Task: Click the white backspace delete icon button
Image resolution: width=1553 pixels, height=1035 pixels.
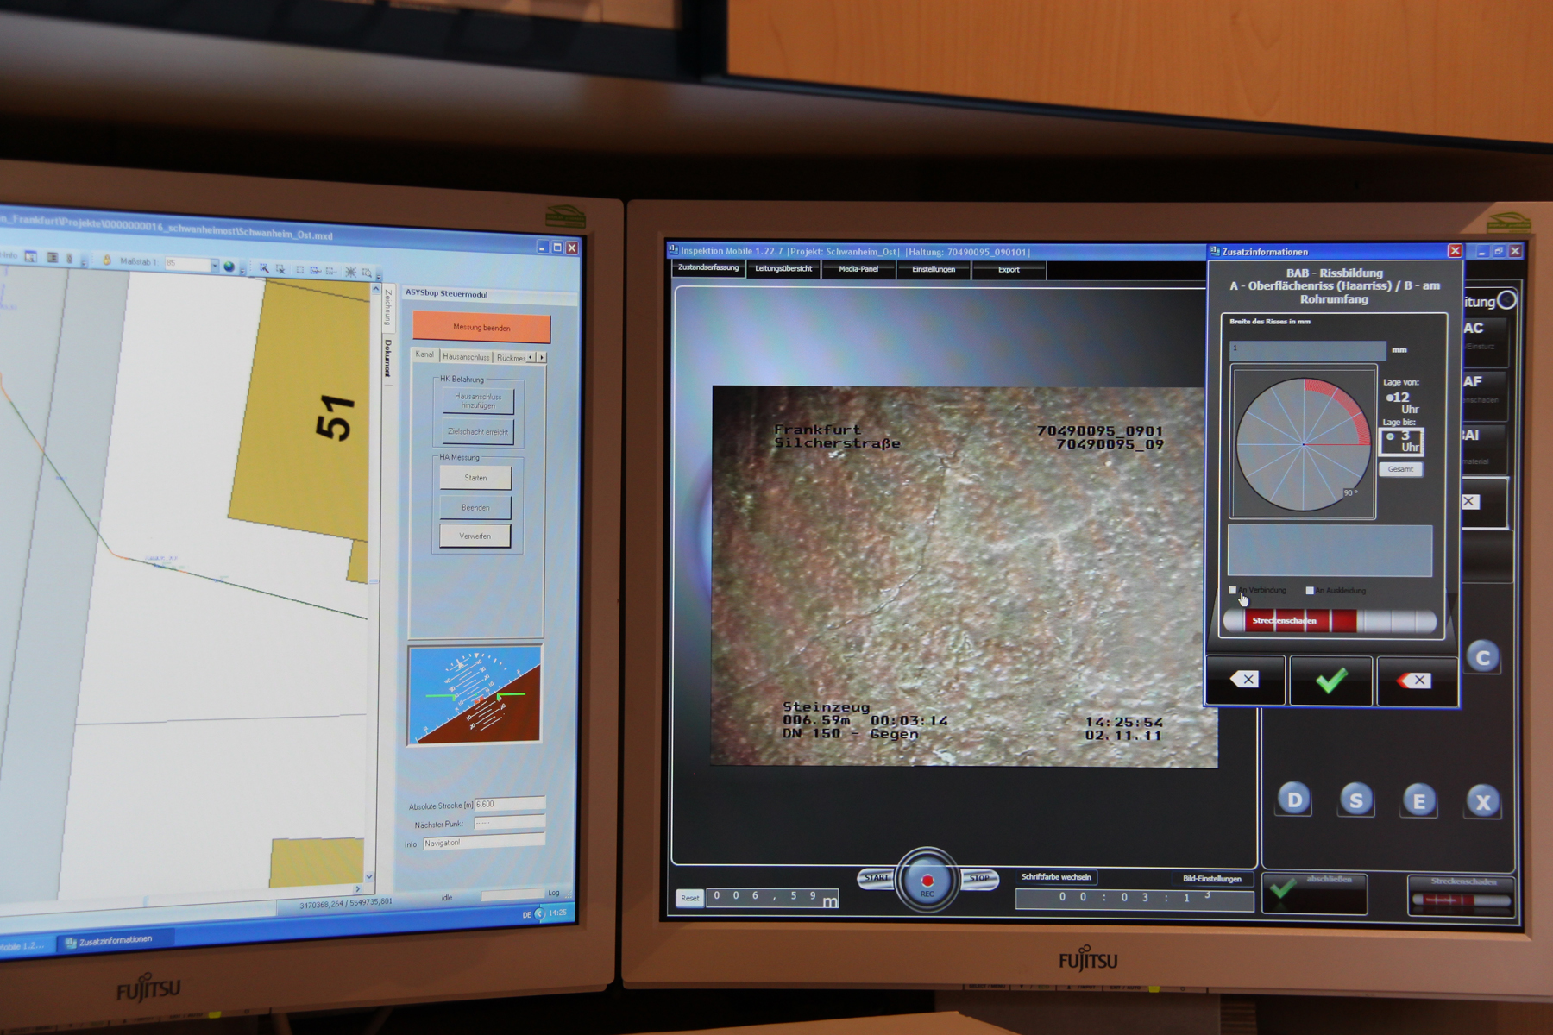Action: (1245, 680)
